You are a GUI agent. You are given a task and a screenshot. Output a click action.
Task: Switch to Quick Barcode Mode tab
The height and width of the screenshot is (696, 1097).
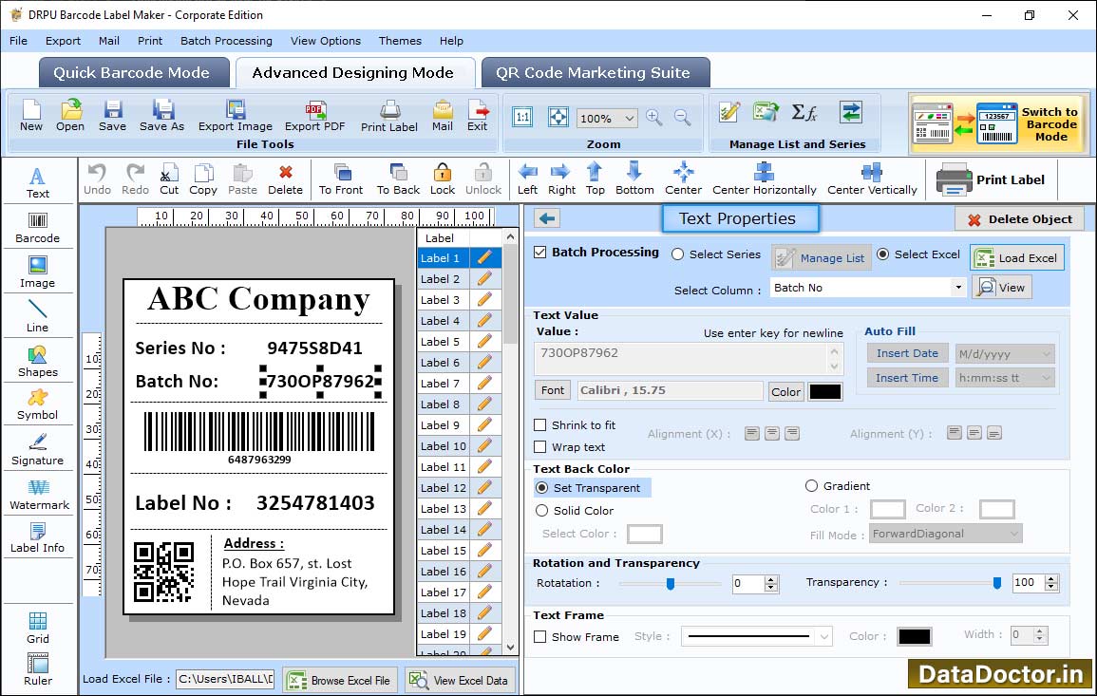pos(133,73)
